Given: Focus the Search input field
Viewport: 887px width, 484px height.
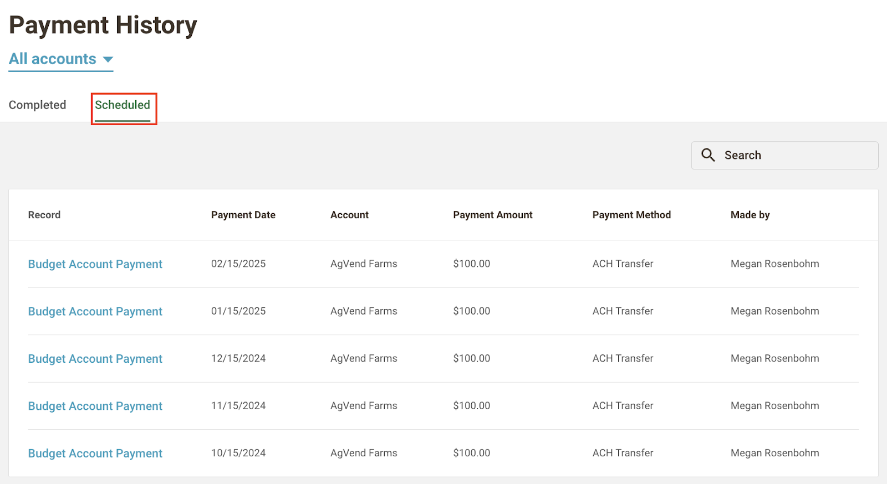Looking at the screenshot, I should 784,155.
